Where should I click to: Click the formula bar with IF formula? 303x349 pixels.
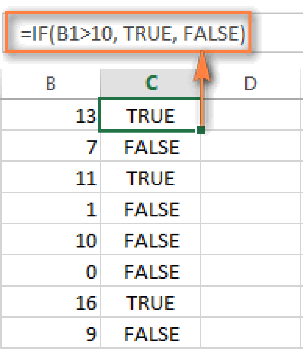pyautogui.click(x=128, y=33)
